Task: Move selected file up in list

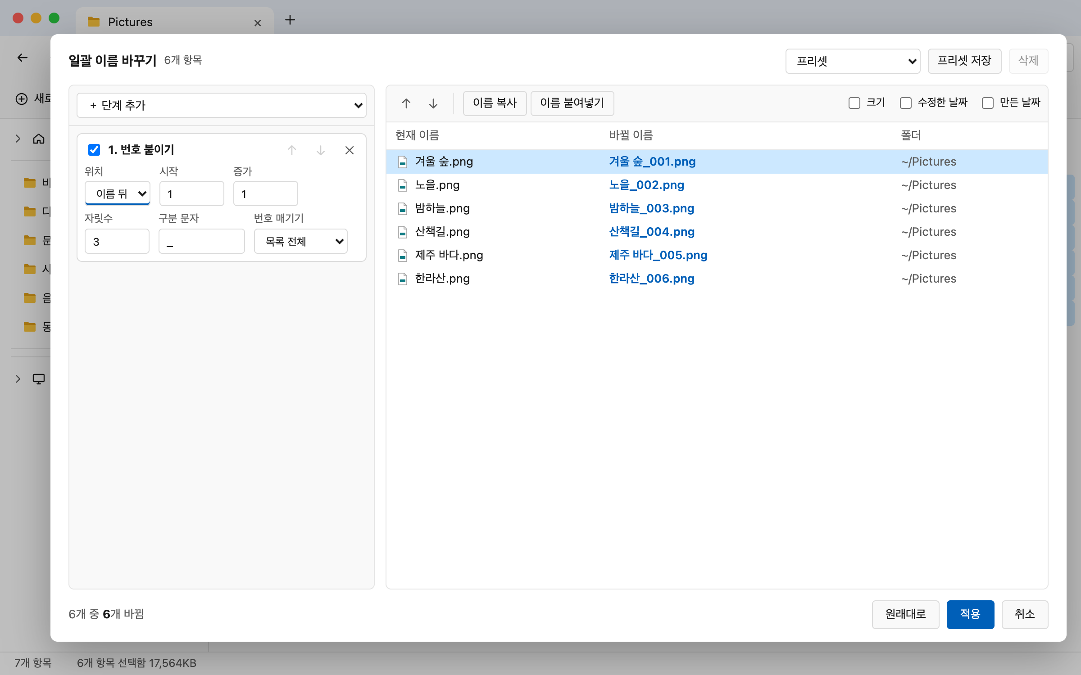Action: [406, 103]
